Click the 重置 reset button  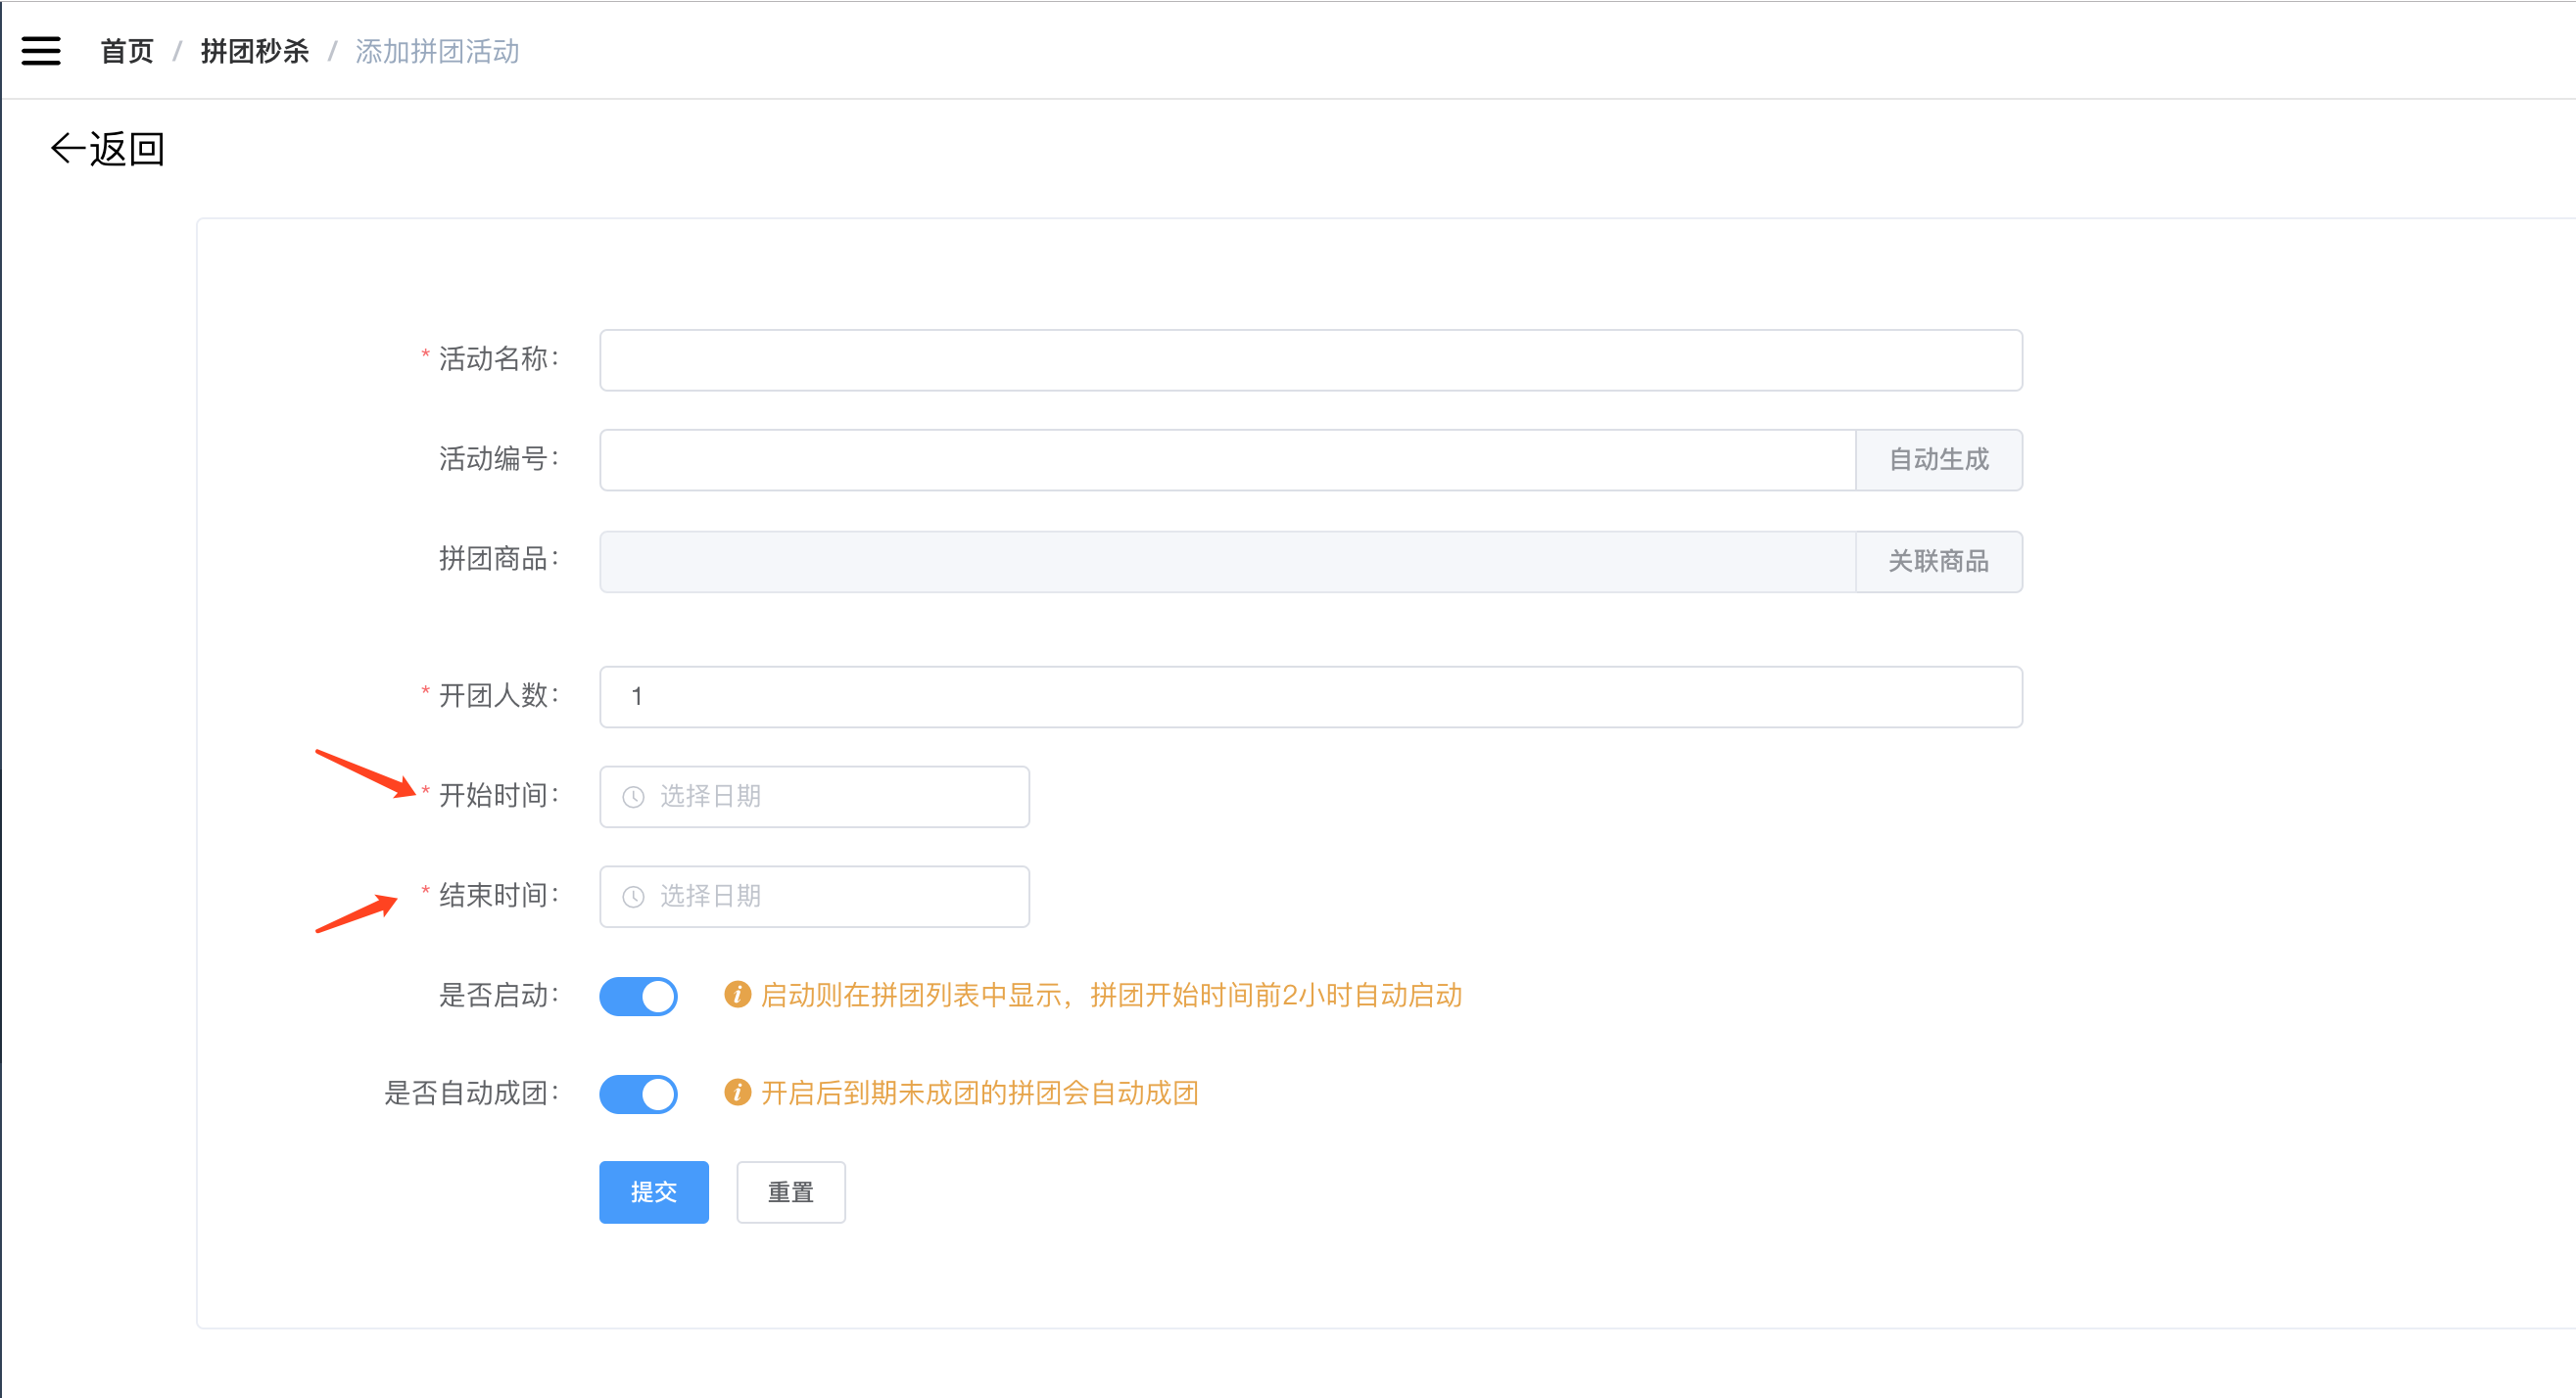coord(791,1192)
